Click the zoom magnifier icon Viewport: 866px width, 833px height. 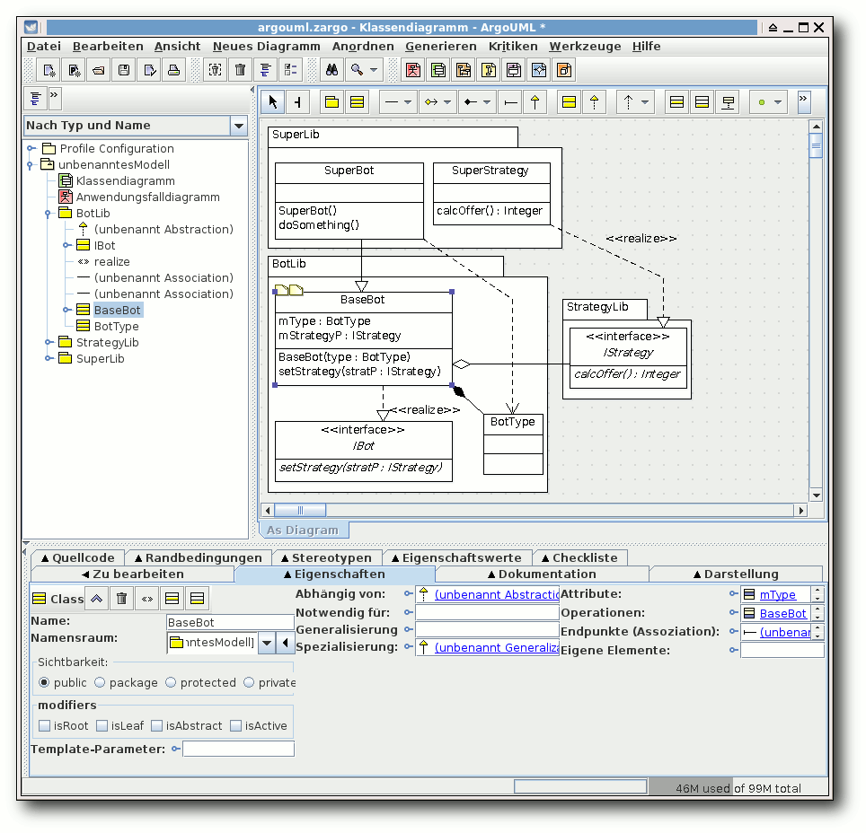click(357, 70)
